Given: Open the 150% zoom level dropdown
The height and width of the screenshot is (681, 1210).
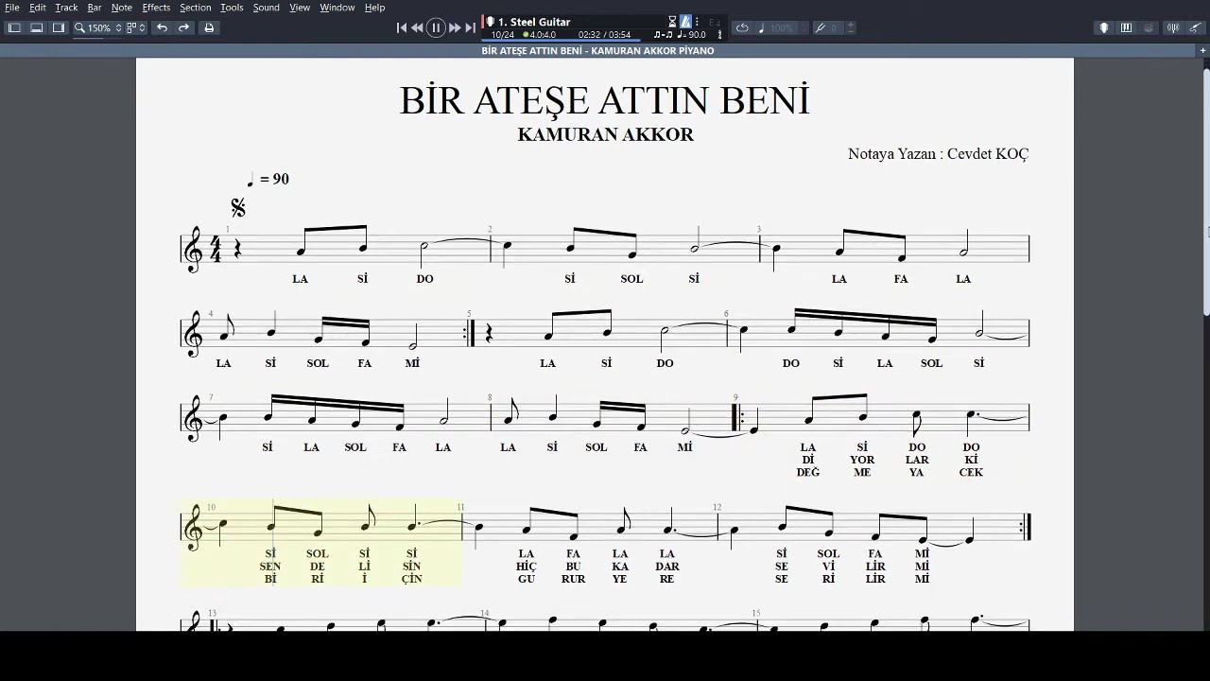Looking at the screenshot, I should (x=98, y=27).
